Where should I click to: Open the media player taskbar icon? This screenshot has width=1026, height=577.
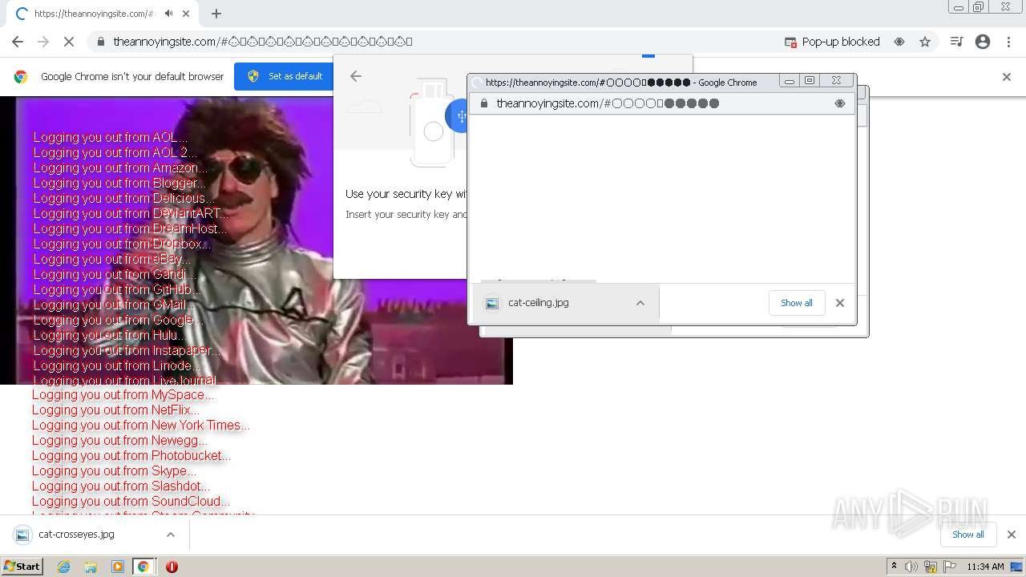[117, 567]
